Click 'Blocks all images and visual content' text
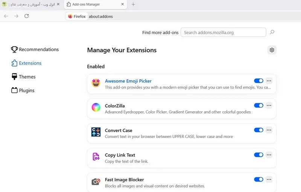The height and width of the screenshot is (192, 301). (x=155, y=186)
